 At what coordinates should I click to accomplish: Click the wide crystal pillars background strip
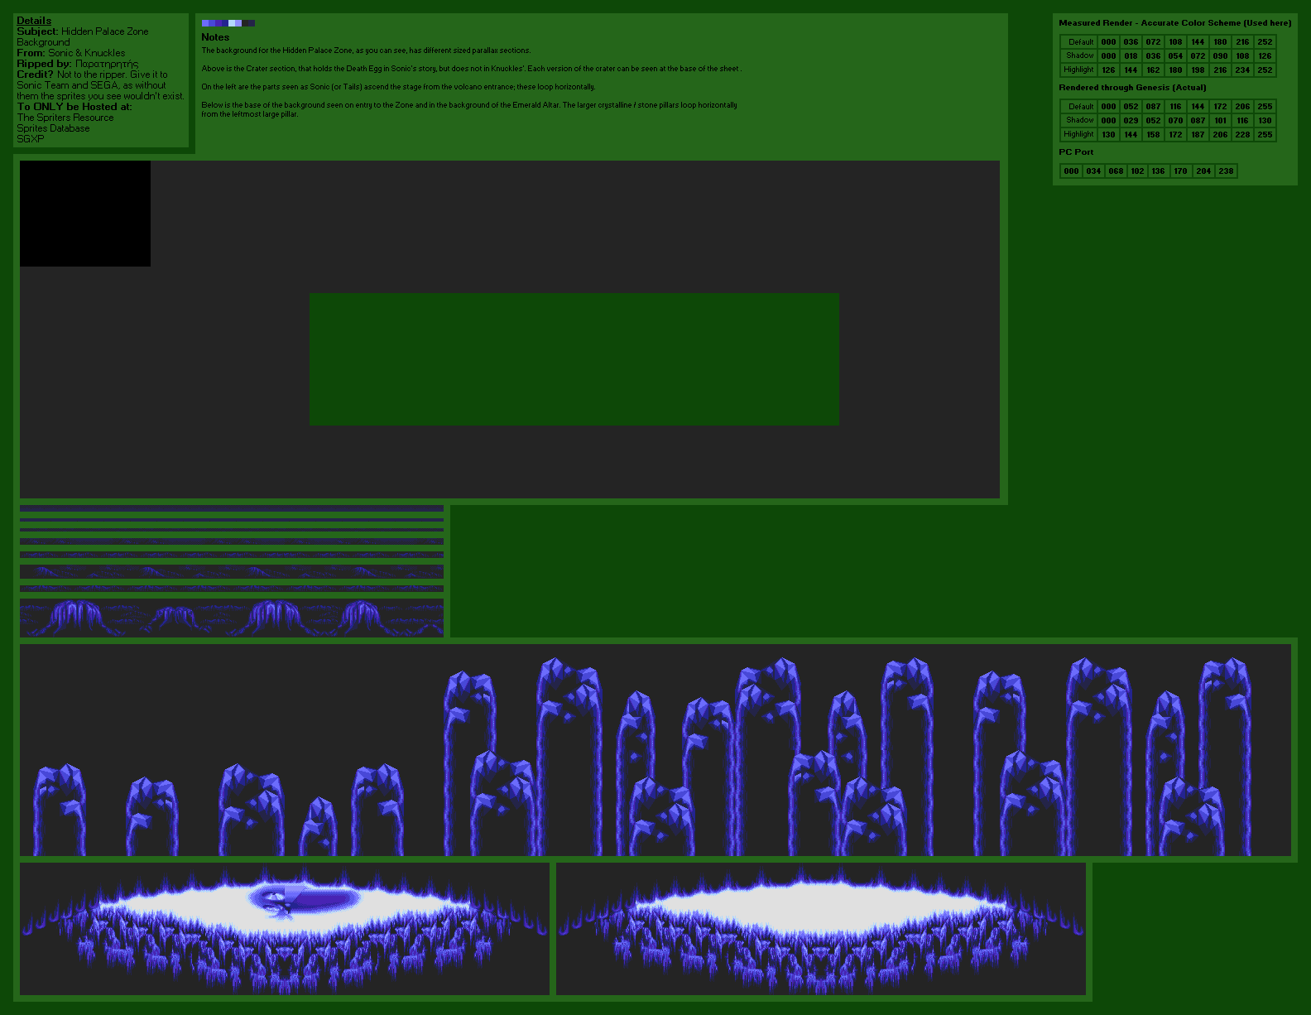pyautogui.click(x=655, y=750)
